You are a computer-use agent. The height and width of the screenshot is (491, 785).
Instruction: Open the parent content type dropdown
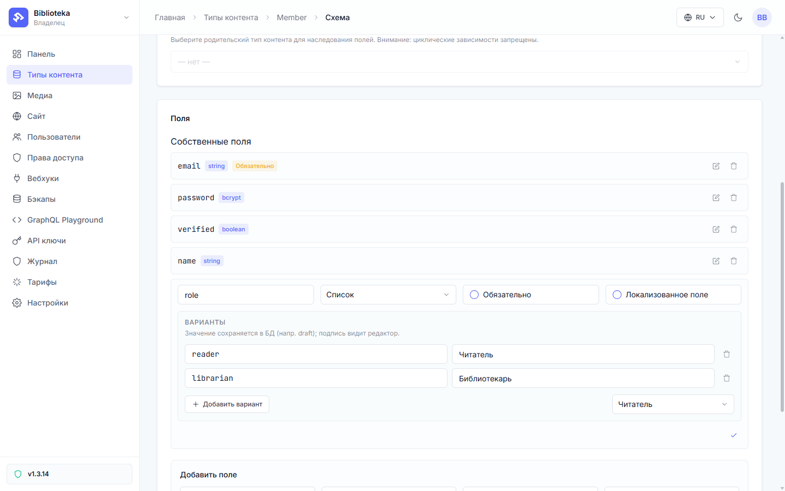(x=459, y=62)
